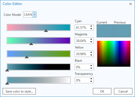Click Save color to style button

(x=19, y=91)
